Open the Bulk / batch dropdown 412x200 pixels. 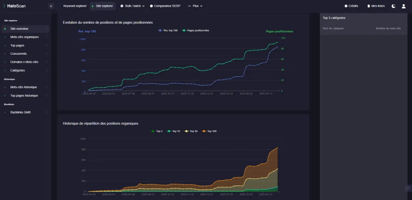click(x=132, y=6)
